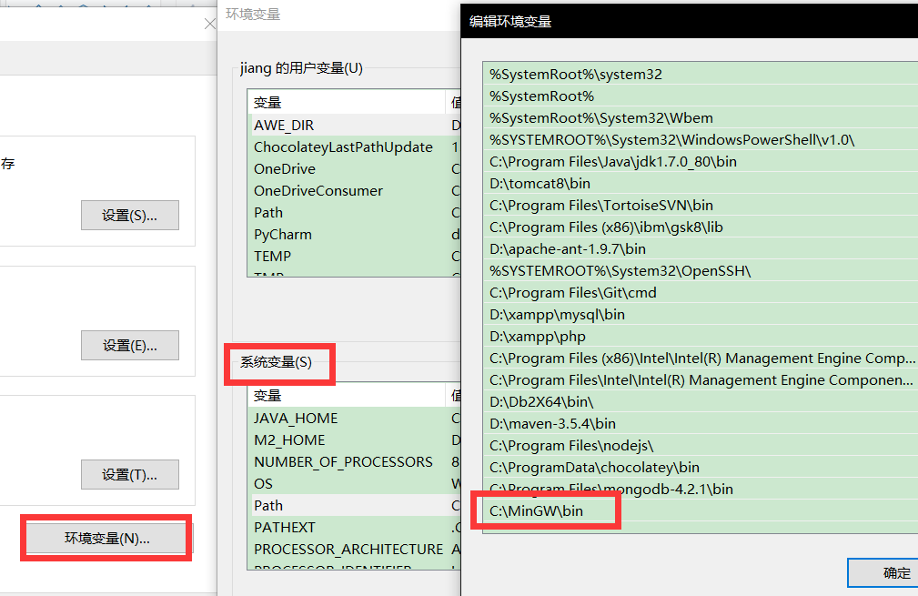Select Path in the system variables list
Image resolution: width=918 pixels, height=596 pixels.
pyautogui.click(x=354, y=505)
